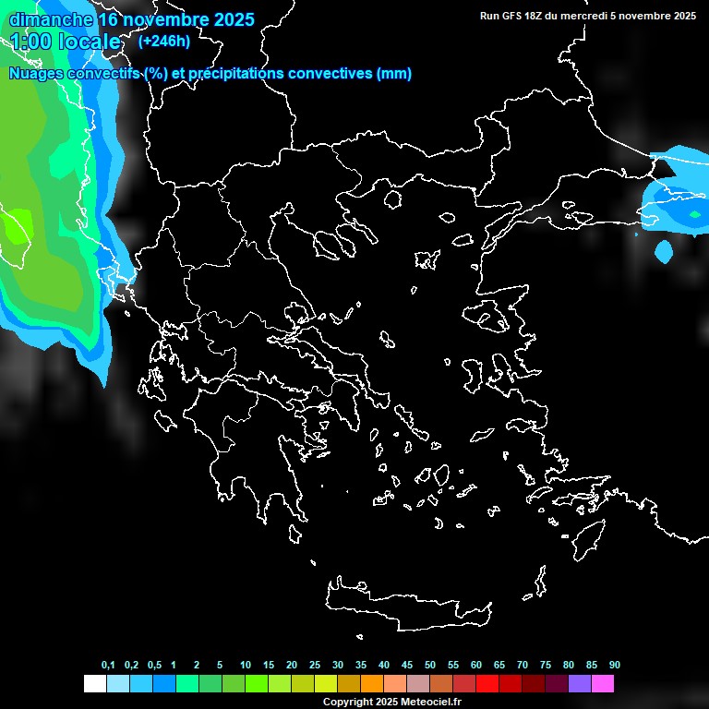
Task: Click the 'dimanche 16 novembre 2025' date title
Action: coord(131,19)
